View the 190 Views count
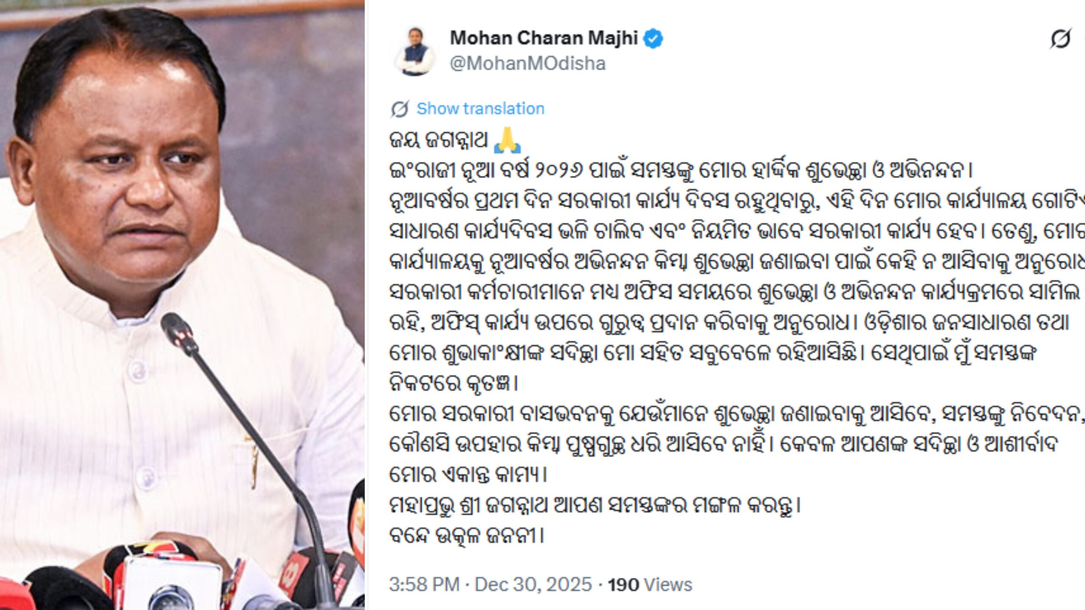 (650, 585)
